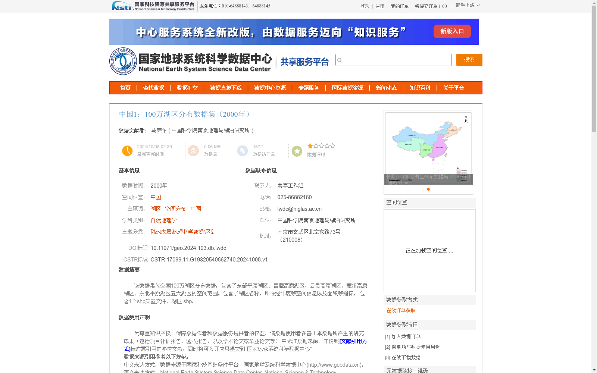Click the data size stack icon
The height and width of the screenshot is (373, 597).
click(x=193, y=151)
